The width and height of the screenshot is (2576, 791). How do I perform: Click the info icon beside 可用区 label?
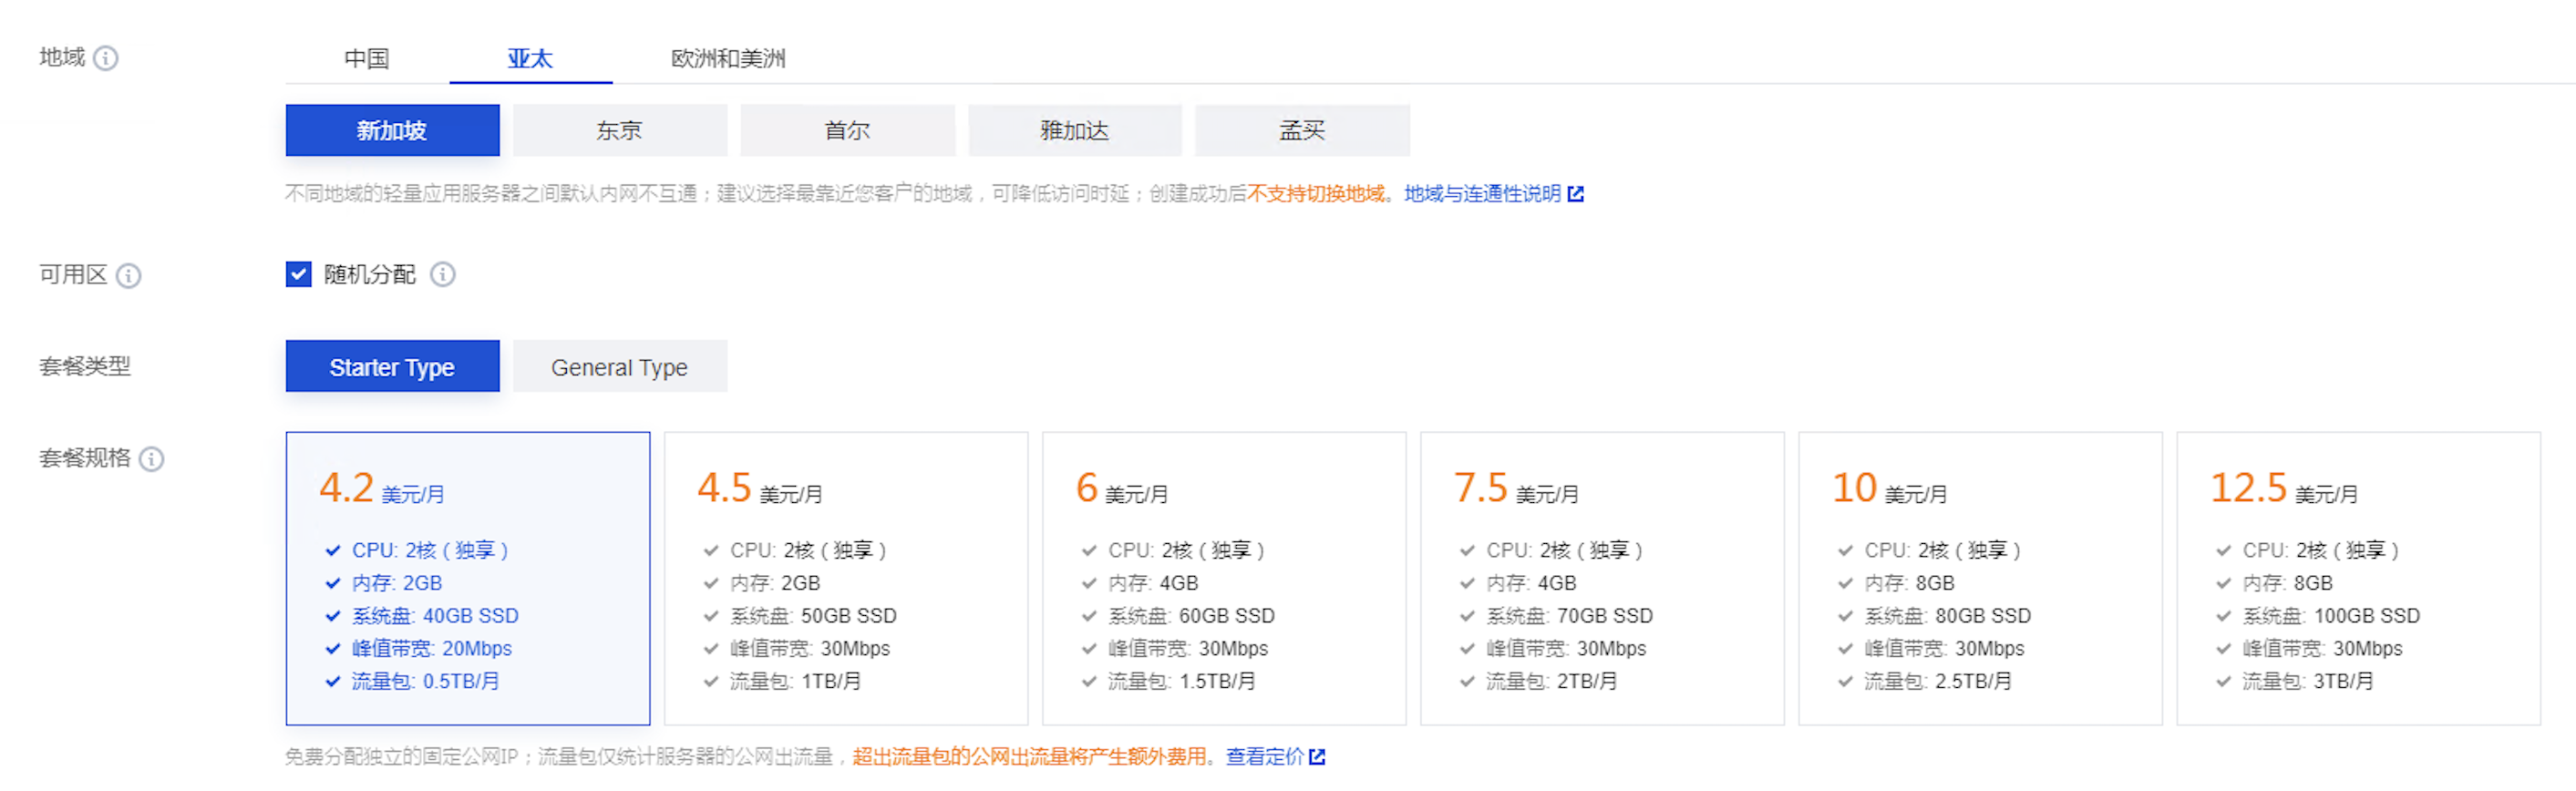click(x=128, y=275)
